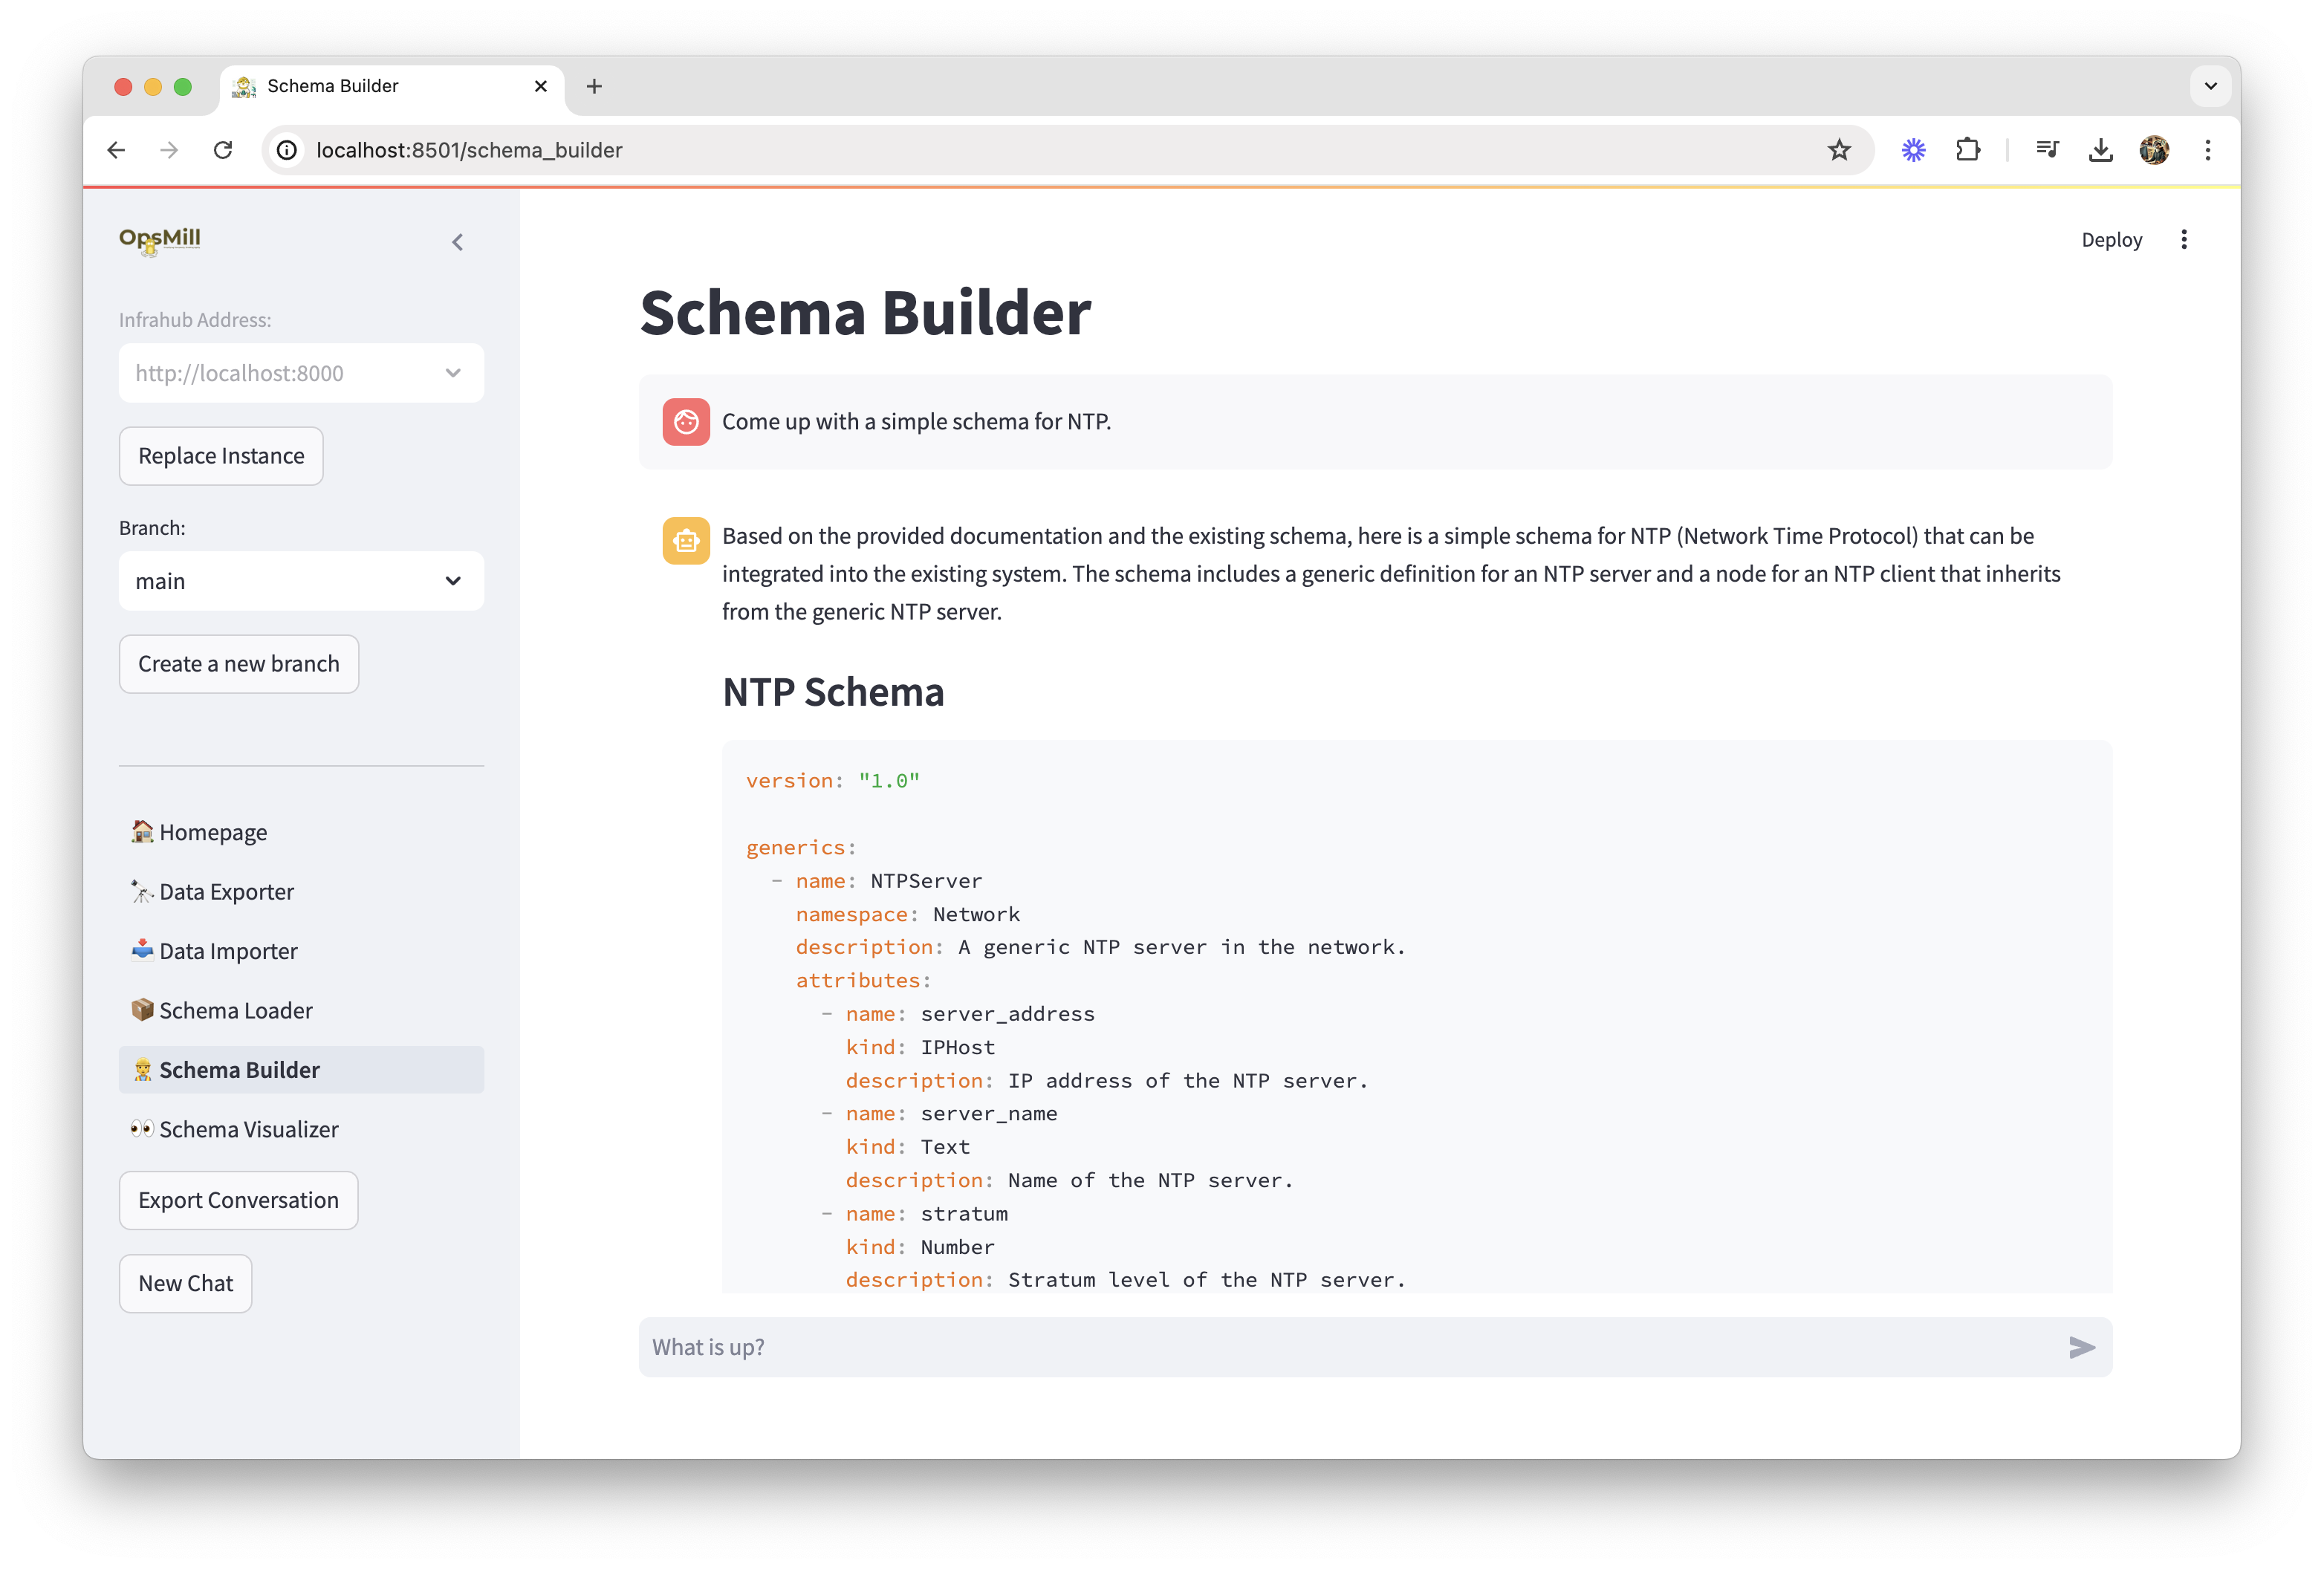The image size is (2324, 1569).
Task: Start a New Chat
Action: pos(185,1283)
